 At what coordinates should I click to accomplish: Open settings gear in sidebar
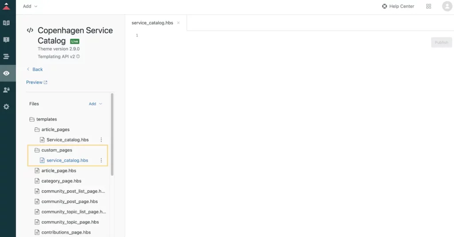point(6,107)
